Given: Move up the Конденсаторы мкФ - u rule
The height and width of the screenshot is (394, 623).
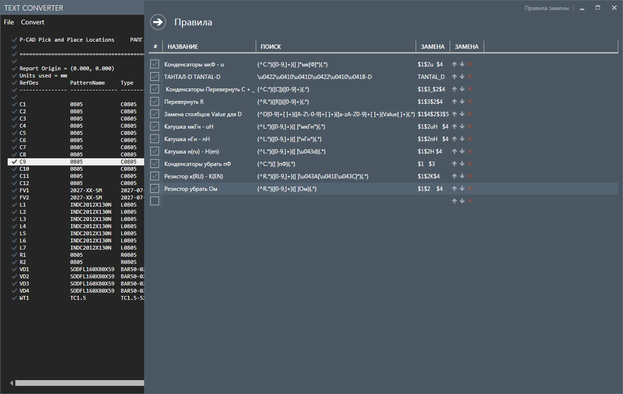Looking at the screenshot, I should pyautogui.click(x=454, y=64).
